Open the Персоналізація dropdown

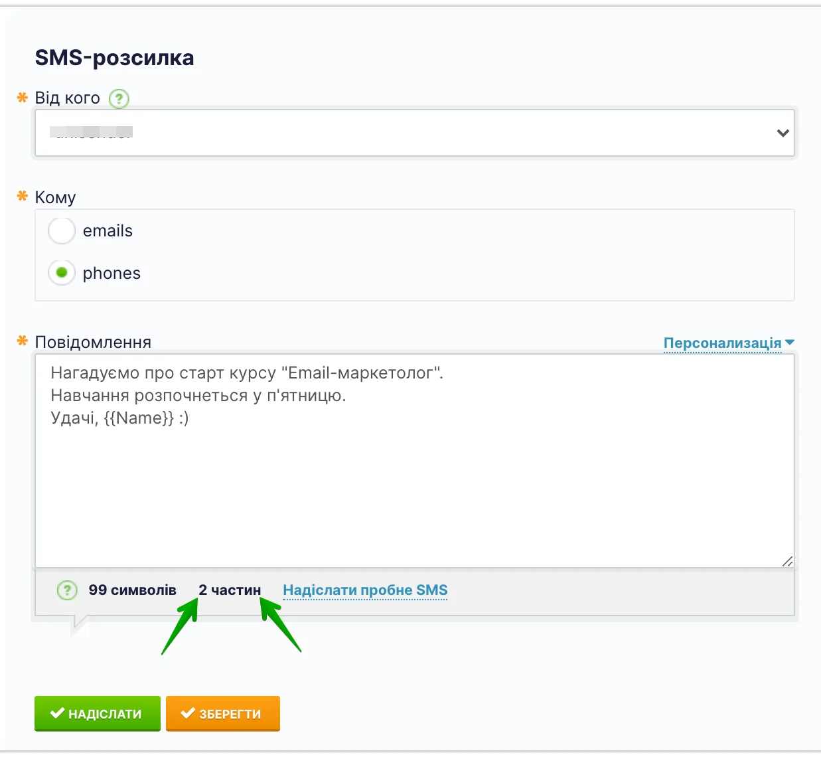pyautogui.click(x=729, y=343)
